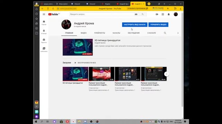Click the channel search magnifier icon
Image resolution: width=222 pixels, height=124 pixels.
pos(165,33)
